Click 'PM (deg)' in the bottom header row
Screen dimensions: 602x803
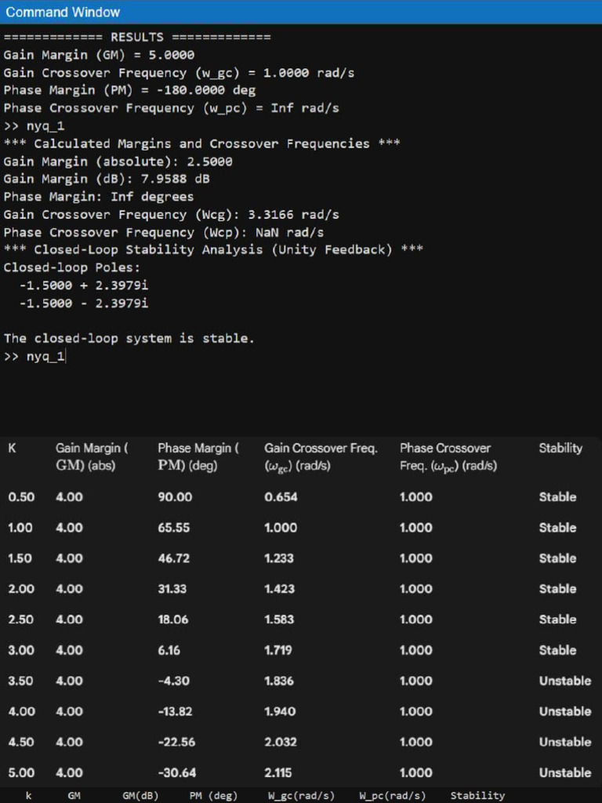[x=213, y=795]
